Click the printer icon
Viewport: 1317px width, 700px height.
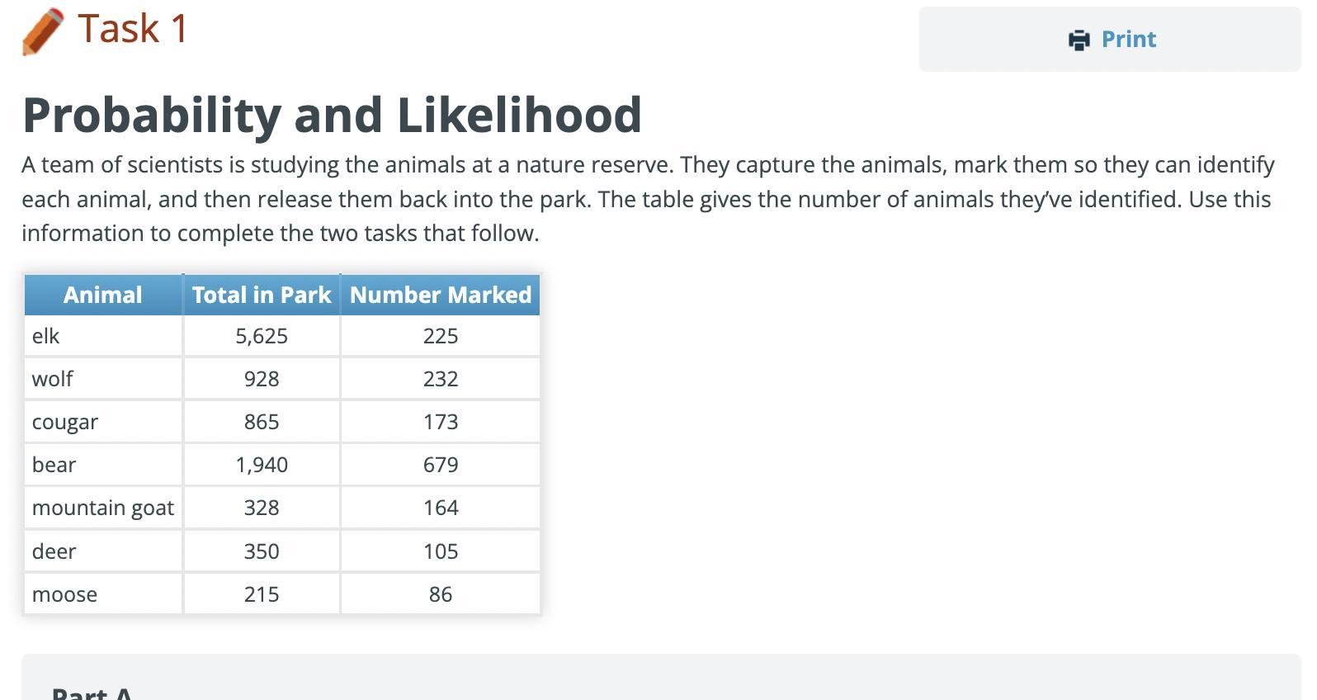(1079, 40)
